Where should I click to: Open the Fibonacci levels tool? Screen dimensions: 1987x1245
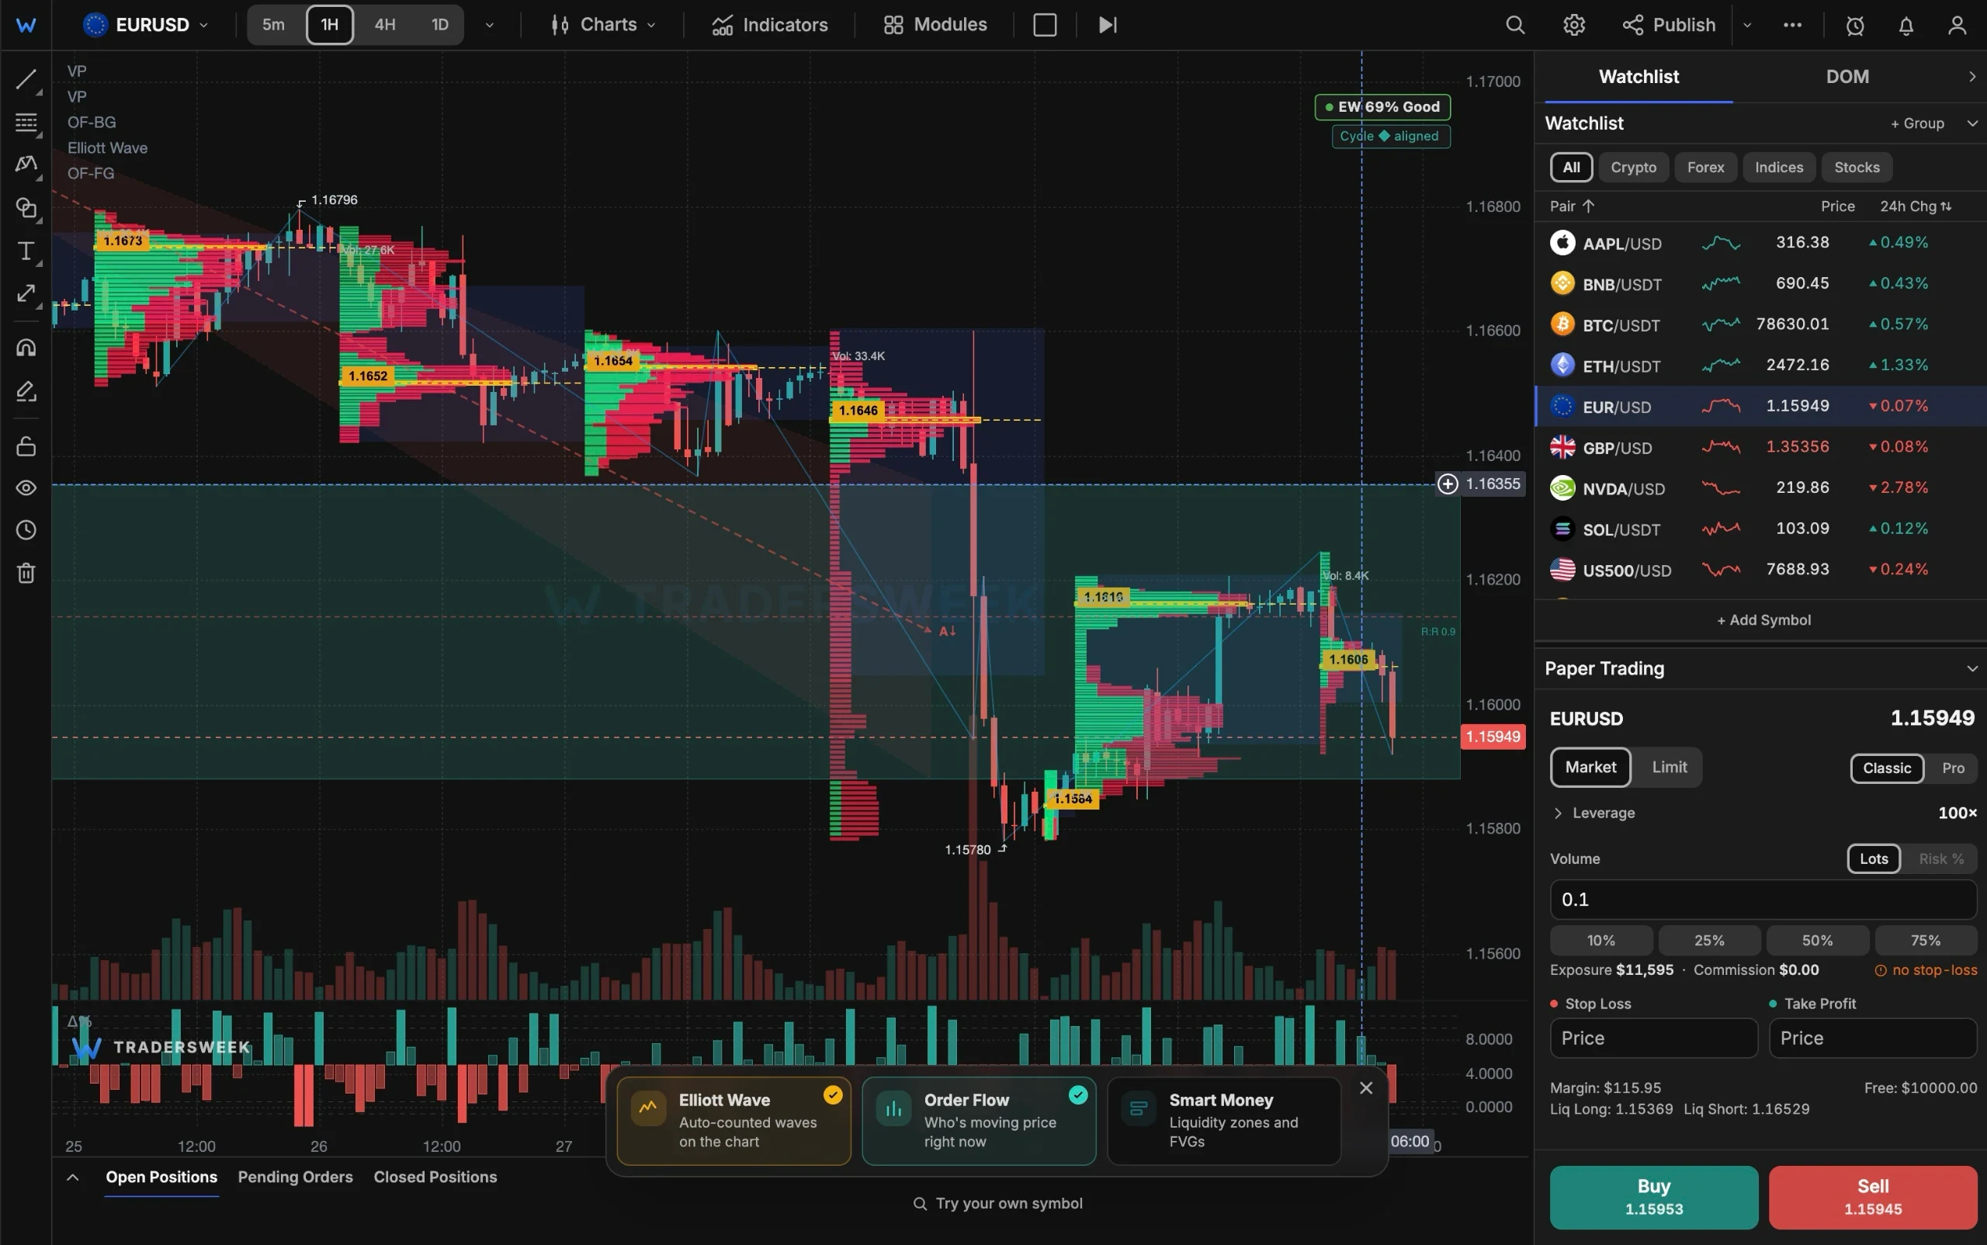coord(26,123)
